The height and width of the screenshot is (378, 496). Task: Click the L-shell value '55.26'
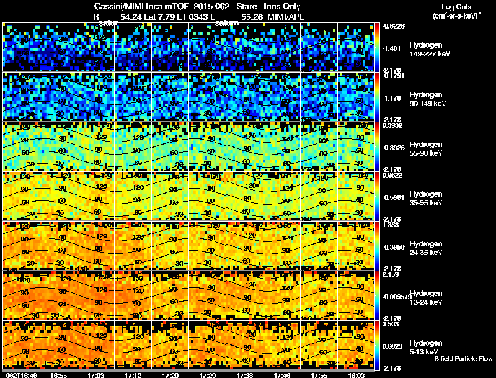(x=252, y=17)
